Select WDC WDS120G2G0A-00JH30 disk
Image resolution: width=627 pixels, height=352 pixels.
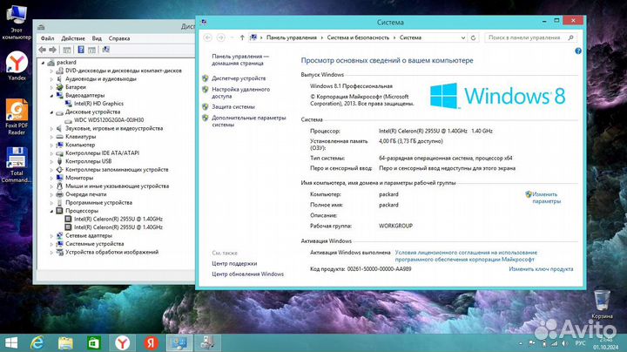pyautogui.click(x=109, y=120)
